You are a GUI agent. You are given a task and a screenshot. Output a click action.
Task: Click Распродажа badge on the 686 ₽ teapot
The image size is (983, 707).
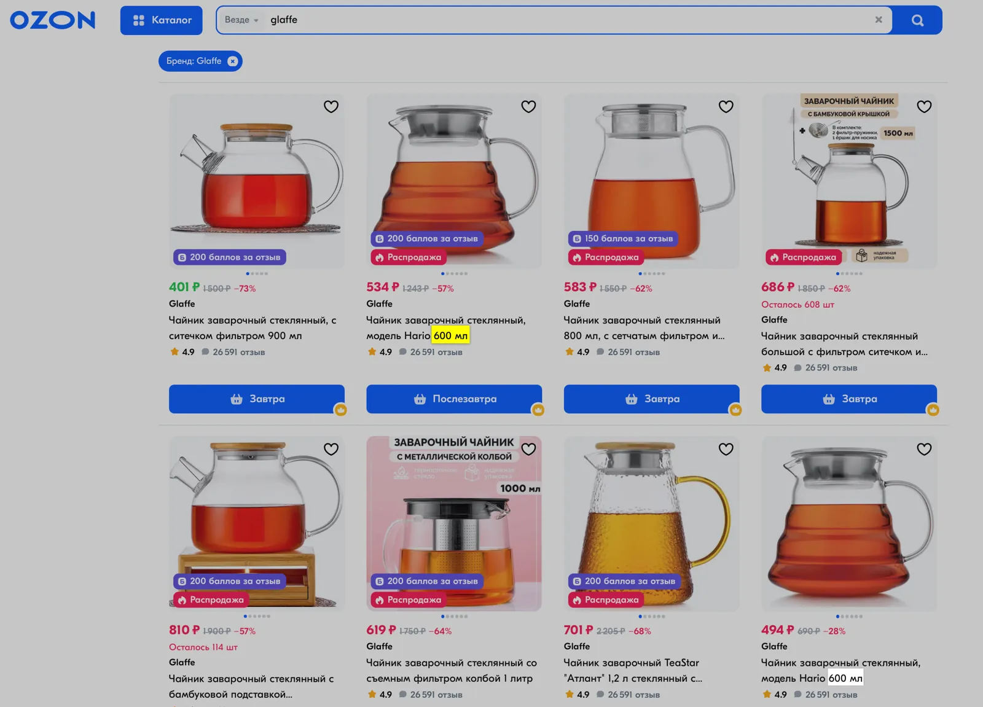click(x=804, y=257)
